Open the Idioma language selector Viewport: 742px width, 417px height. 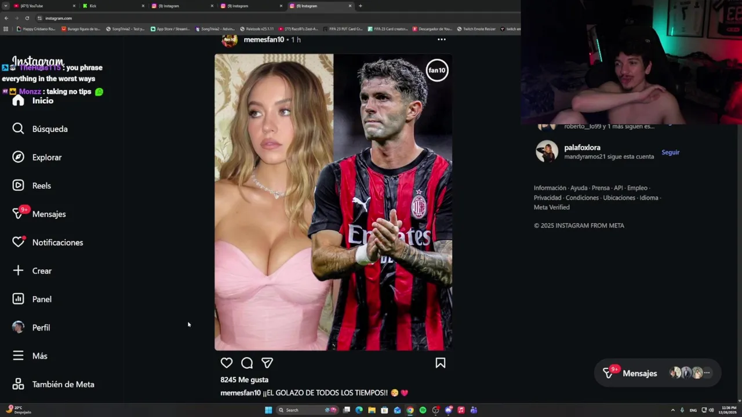pos(649,198)
